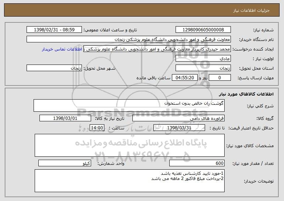This screenshot has height=201, width=284.
Task: Click note line 2-پرداخت مبلغ فاکتور 2 ماهه
Action: pos(187,179)
